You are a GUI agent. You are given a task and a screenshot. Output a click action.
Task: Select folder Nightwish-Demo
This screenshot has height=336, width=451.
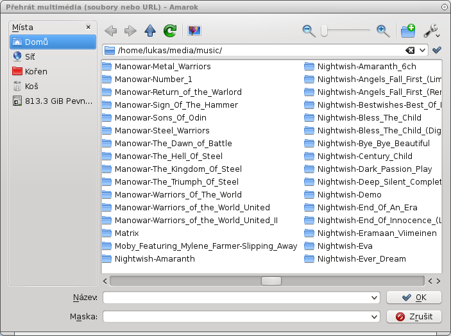pyautogui.click(x=343, y=194)
